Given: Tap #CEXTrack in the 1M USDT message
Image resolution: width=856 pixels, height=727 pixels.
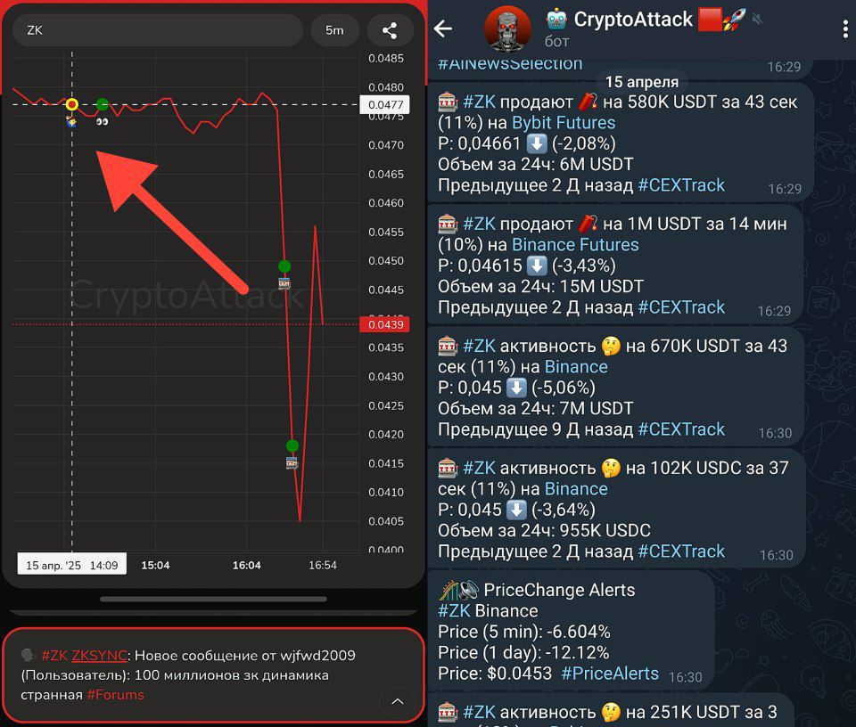Looking at the screenshot, I should [x=681, y=307].
